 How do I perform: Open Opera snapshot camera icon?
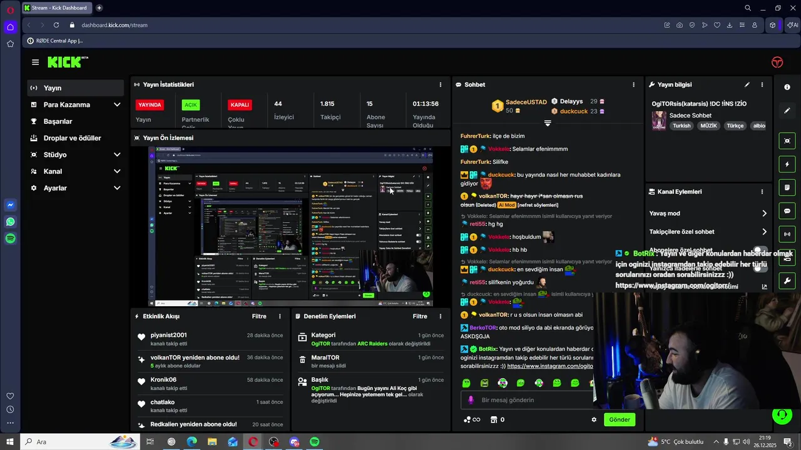680,25
